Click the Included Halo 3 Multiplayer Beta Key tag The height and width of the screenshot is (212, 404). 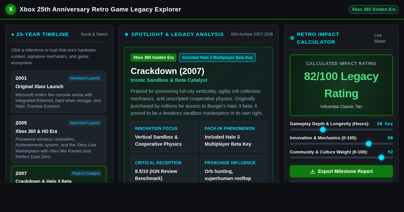point(217,58)
